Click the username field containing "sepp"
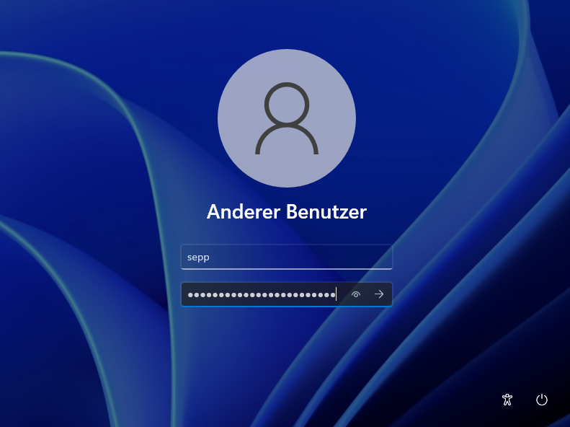This screenshot has width=570, height=427. 287,257
